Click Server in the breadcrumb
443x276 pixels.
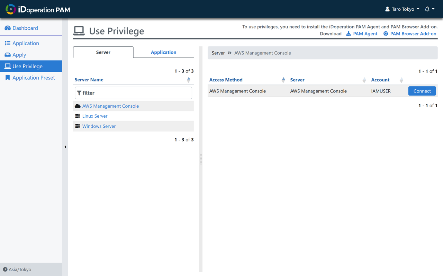coord(218,53)
